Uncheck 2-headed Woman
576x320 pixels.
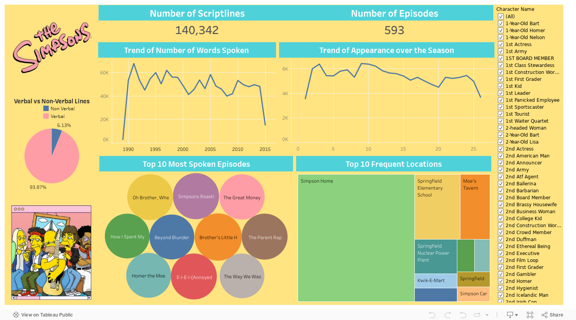click(501, 128)
